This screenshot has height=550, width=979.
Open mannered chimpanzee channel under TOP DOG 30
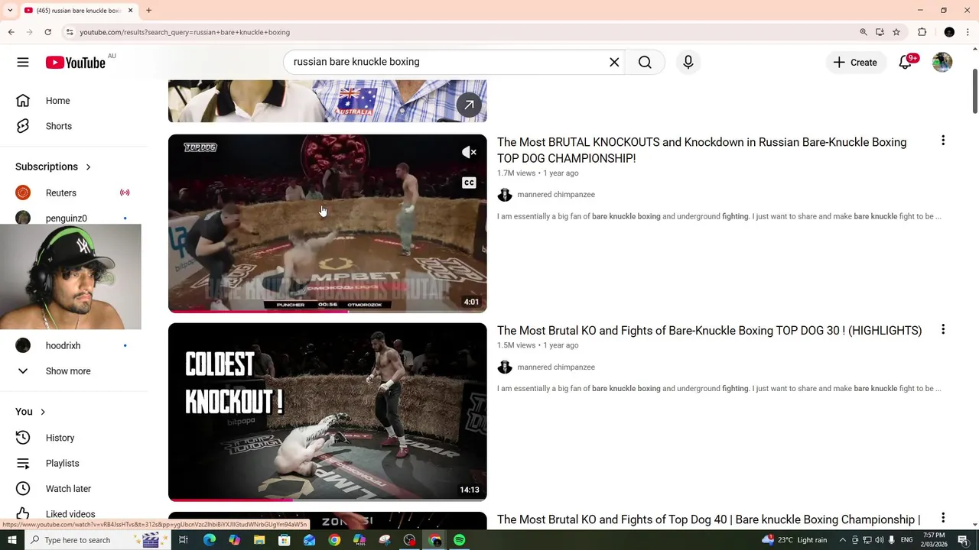tap(555, 367)
